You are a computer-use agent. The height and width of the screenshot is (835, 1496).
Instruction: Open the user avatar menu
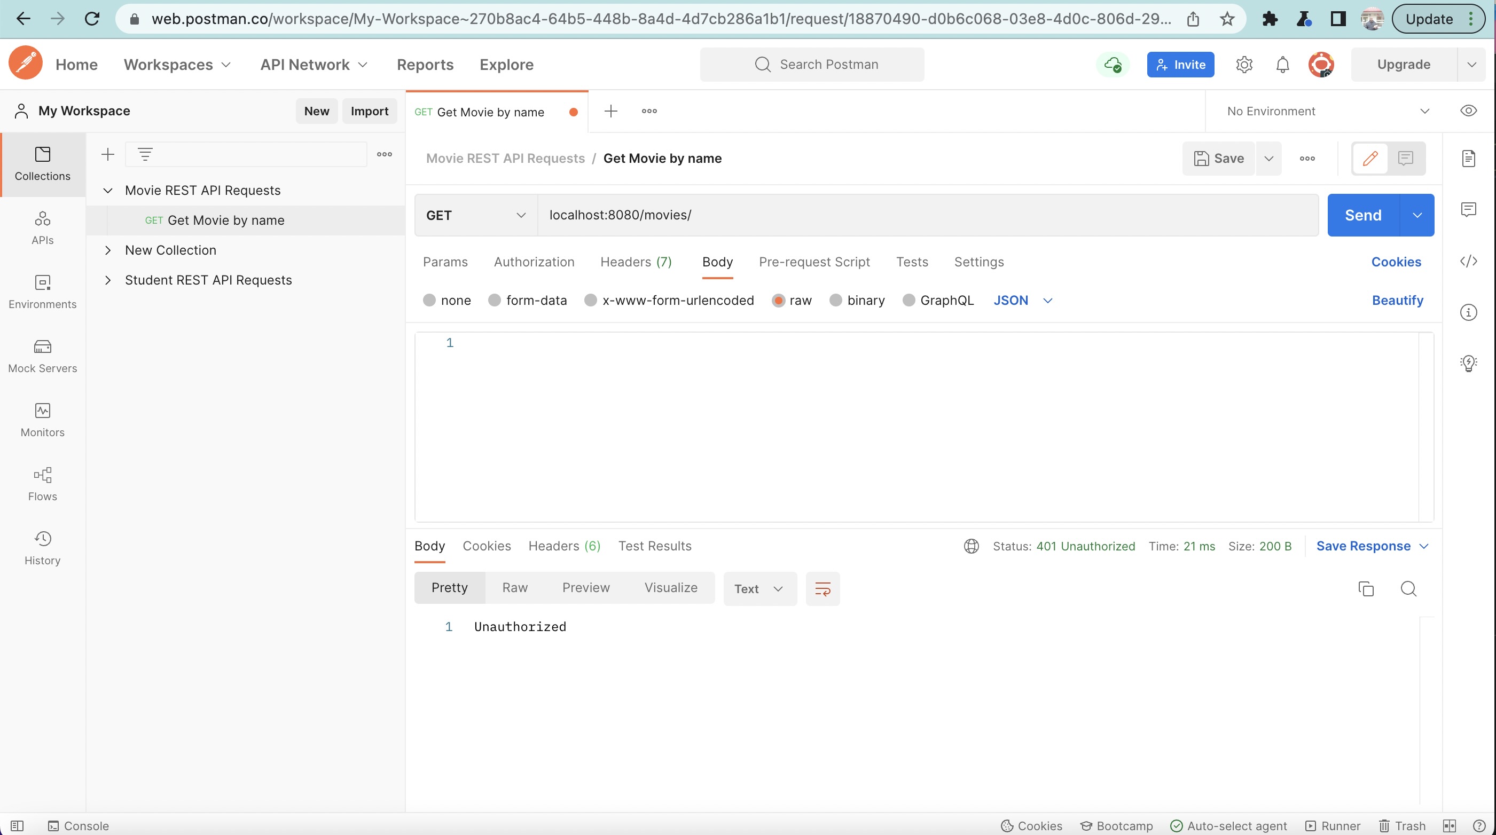coord(1321,65)
